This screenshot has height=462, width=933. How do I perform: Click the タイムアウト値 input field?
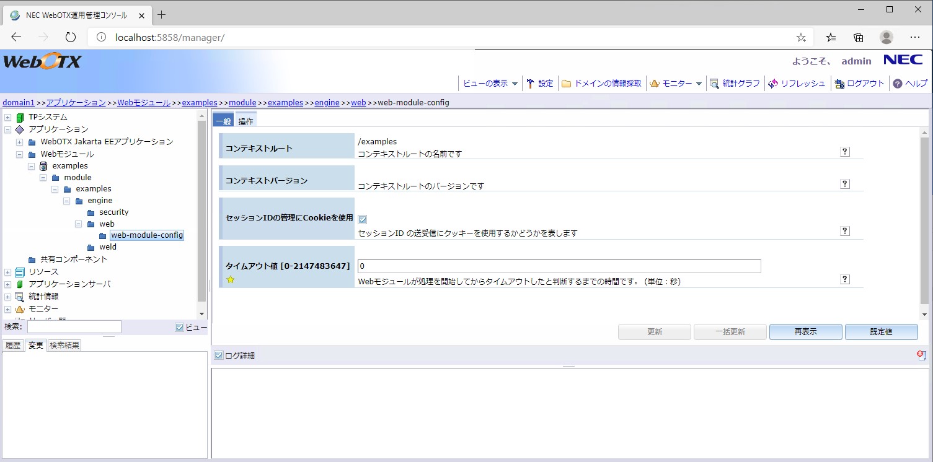tap(558, 266)
